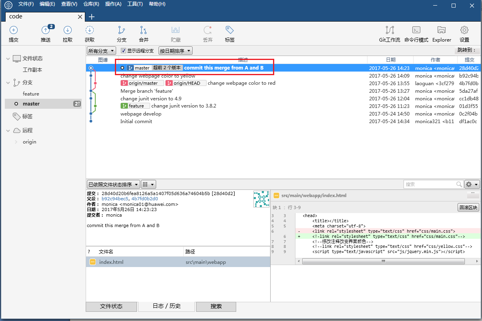Open the 所有分支 branch filter dropdown

(101, 51)
